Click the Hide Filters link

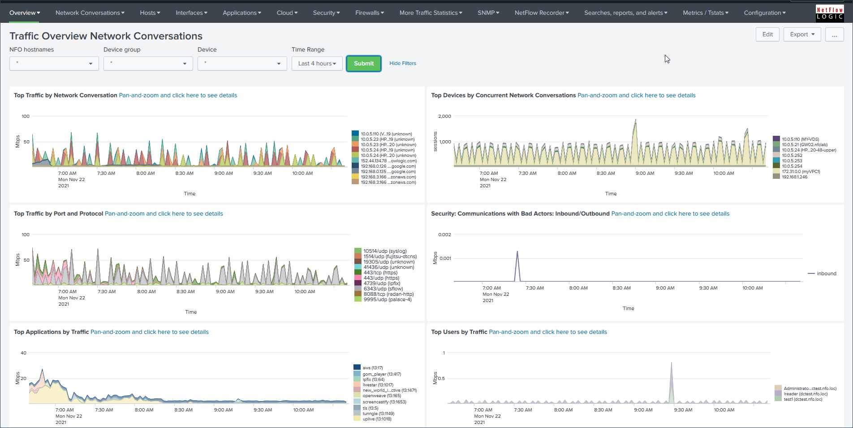(402, 64)
